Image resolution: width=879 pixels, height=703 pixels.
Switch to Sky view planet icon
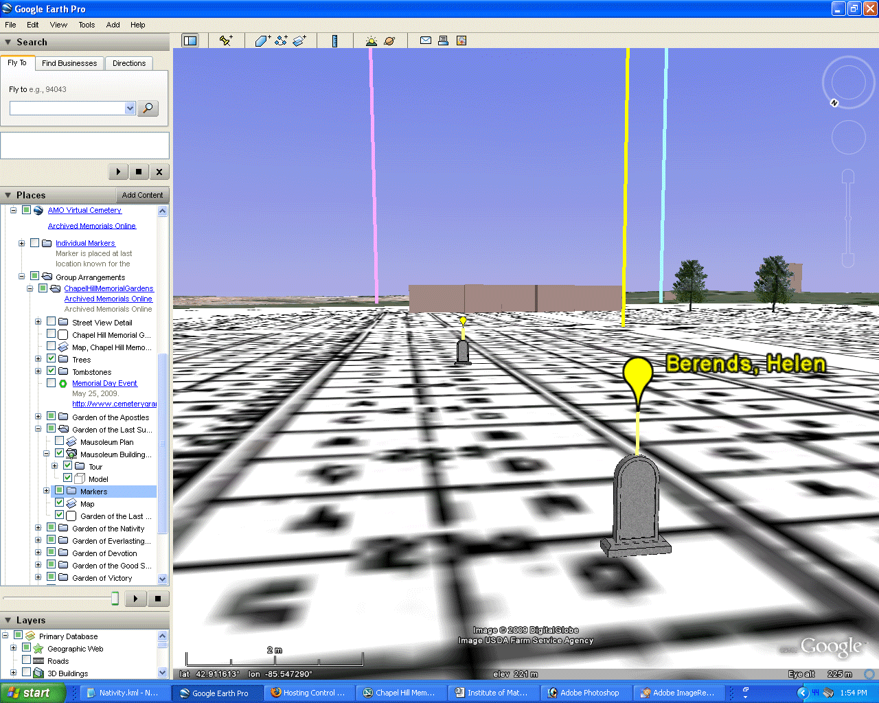tap(389, 41)
